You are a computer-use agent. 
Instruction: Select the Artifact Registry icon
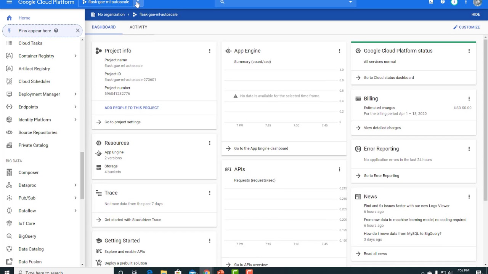(x=9, y=68)
